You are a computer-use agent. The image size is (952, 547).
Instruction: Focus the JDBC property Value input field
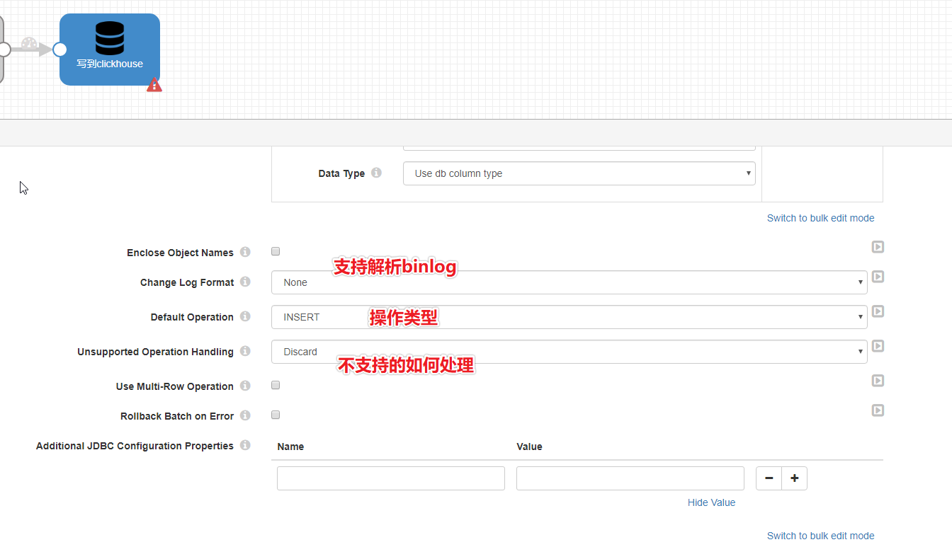tap(630, 478)
